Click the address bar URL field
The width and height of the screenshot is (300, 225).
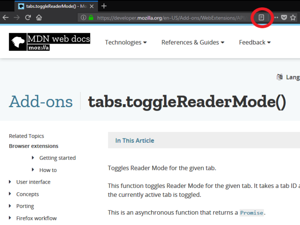click(x=172, y=18)
